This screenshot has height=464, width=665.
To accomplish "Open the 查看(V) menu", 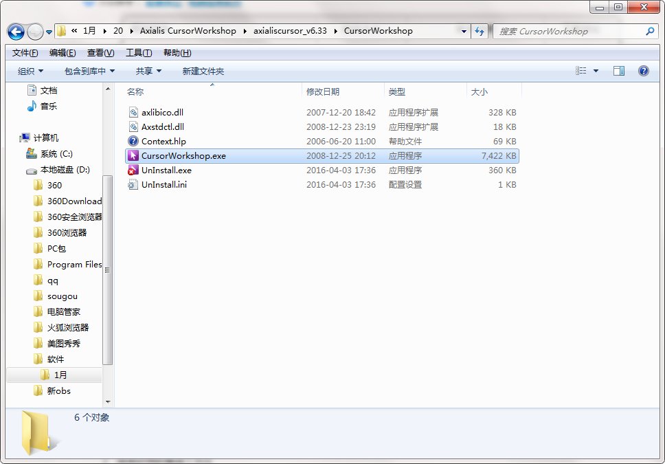I will (x=100, y=53).
